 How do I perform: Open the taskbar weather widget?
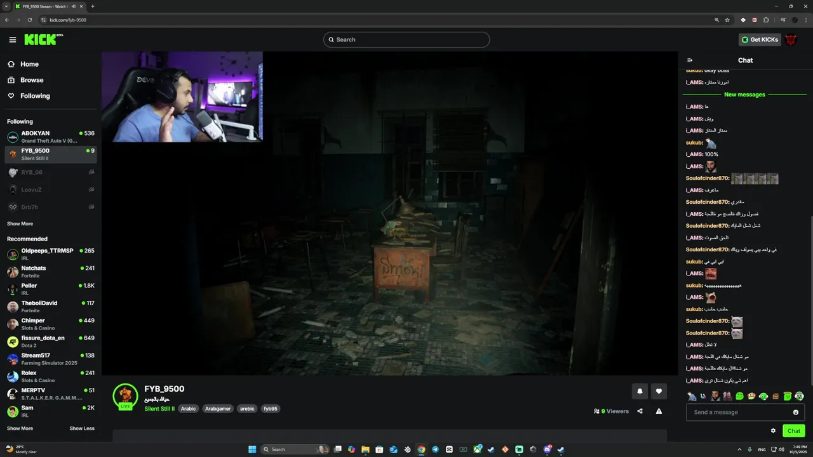(x=22, y=449)
